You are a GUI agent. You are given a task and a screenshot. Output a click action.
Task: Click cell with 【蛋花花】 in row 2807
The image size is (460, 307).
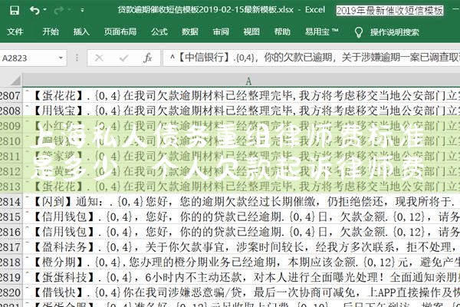242,95
